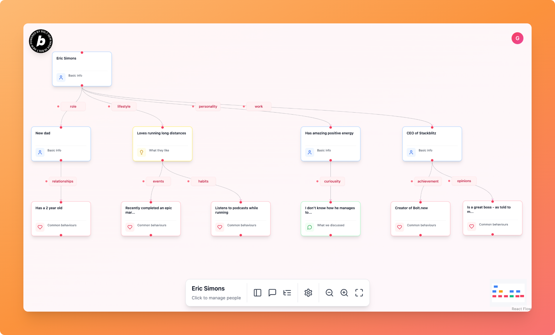
Task: Click the lightbulb icon on 'Loves running long distances'
Action: [142, 152]
